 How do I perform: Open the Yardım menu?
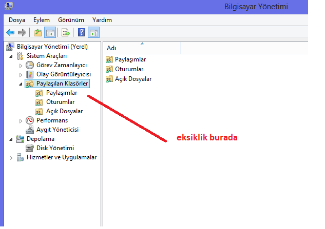pos(102,20)
